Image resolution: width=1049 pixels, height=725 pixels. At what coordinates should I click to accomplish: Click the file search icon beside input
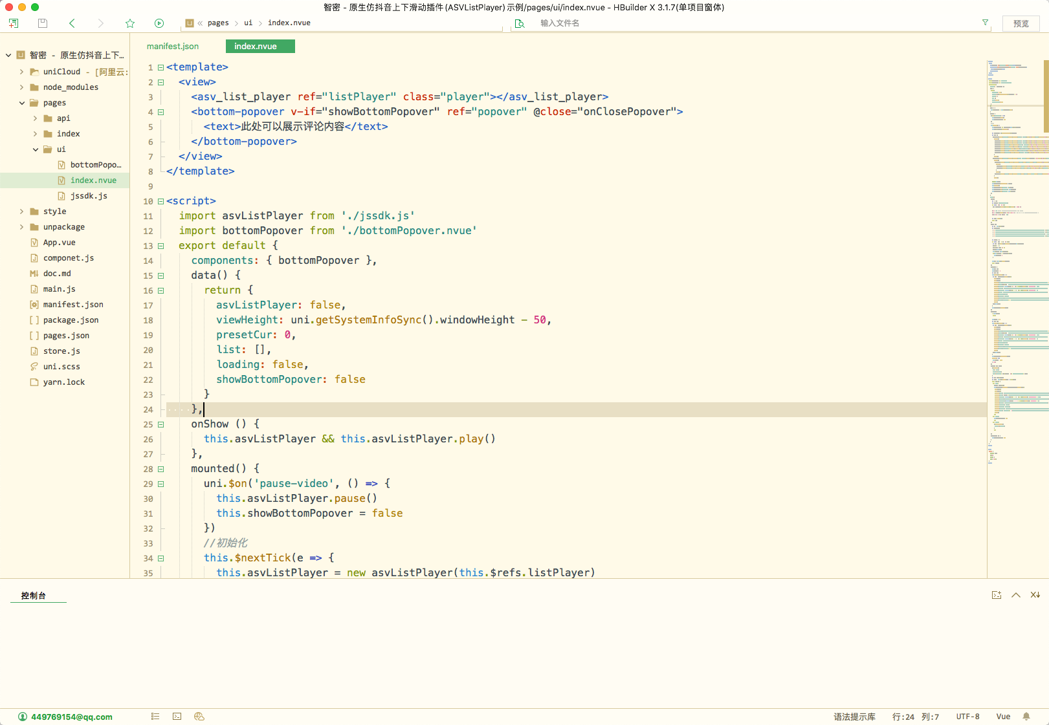pos(519,23)
